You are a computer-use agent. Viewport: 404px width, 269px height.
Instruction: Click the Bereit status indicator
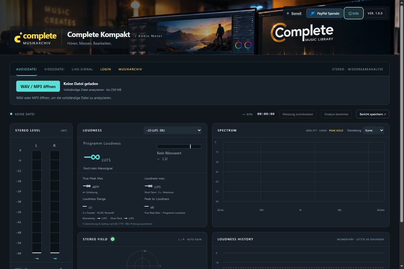tap(294, 13)
